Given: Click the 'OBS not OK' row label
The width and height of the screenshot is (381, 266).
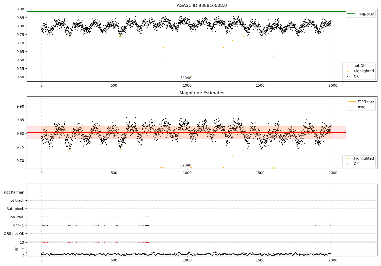Looking at the screenshot, I should click(14, 234).
